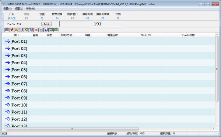This screenshot has height=137, width=221.
Task: Click the lightbulb icon
Action: (27, 30)
